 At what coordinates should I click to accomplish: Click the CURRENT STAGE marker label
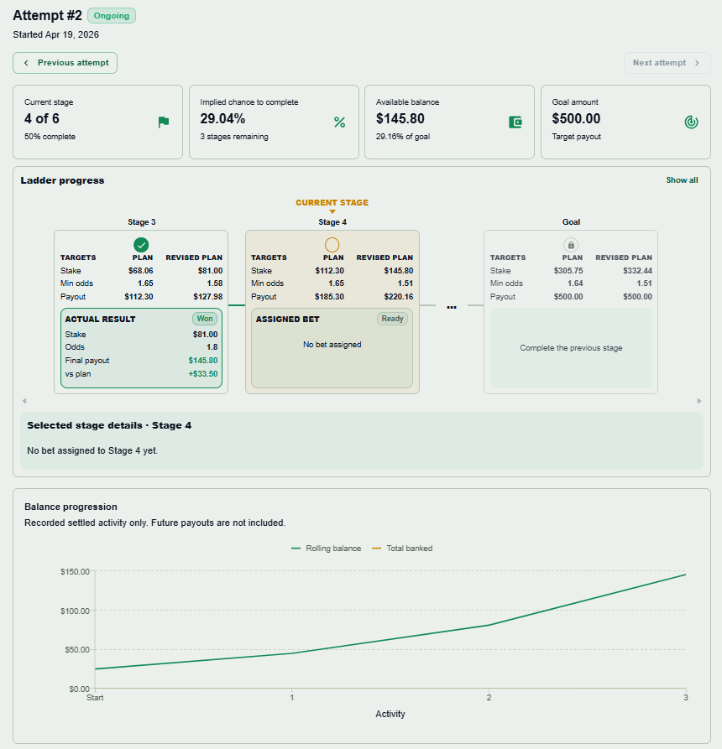click(332, 202)
